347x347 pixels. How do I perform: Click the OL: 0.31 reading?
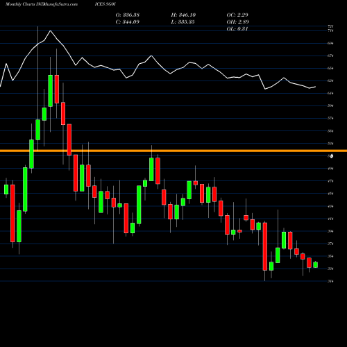point(237,29)
